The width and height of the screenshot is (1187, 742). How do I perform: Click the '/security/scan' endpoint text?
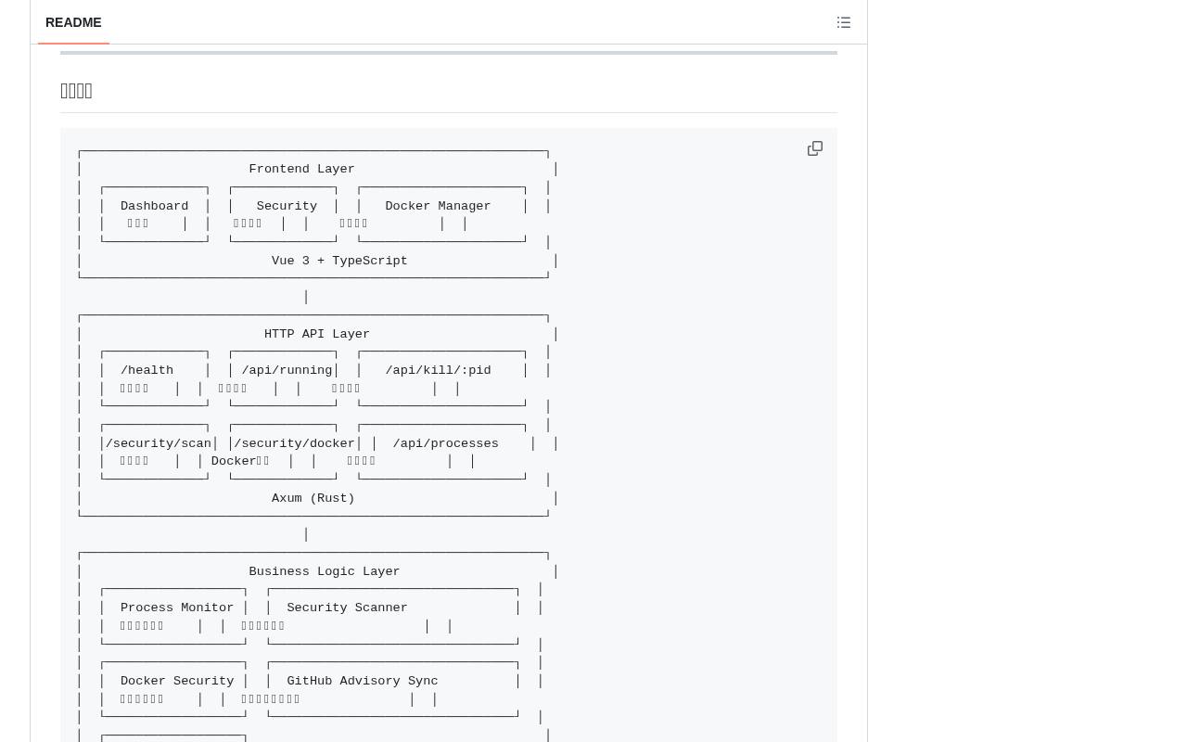[x=159, y=443]
